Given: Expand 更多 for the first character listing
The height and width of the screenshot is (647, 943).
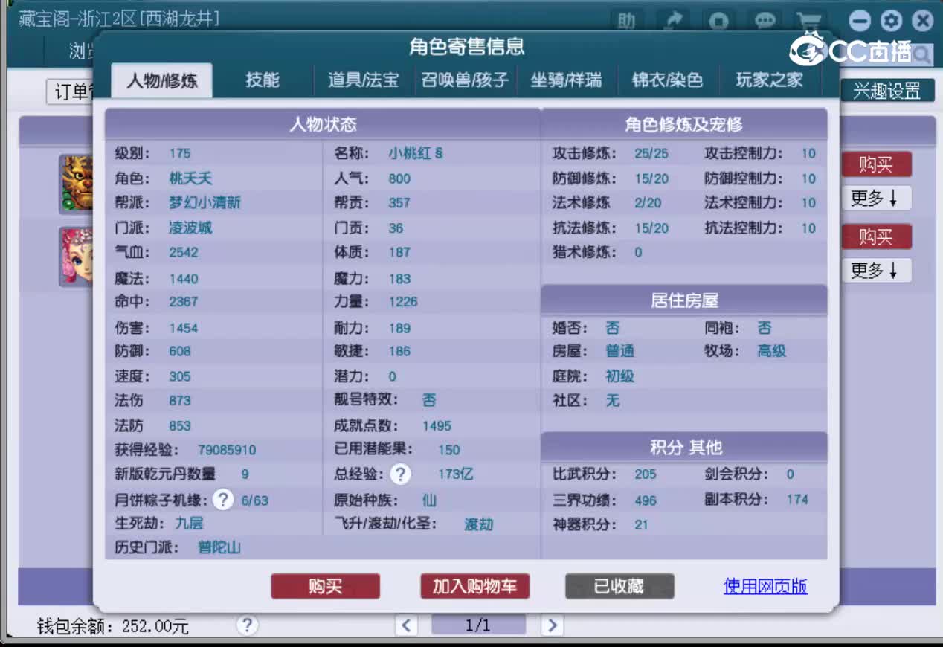Looking at the screenshot, I should coord(876,198).
